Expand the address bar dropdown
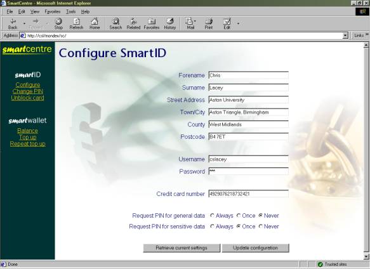 tap(345, 36)
